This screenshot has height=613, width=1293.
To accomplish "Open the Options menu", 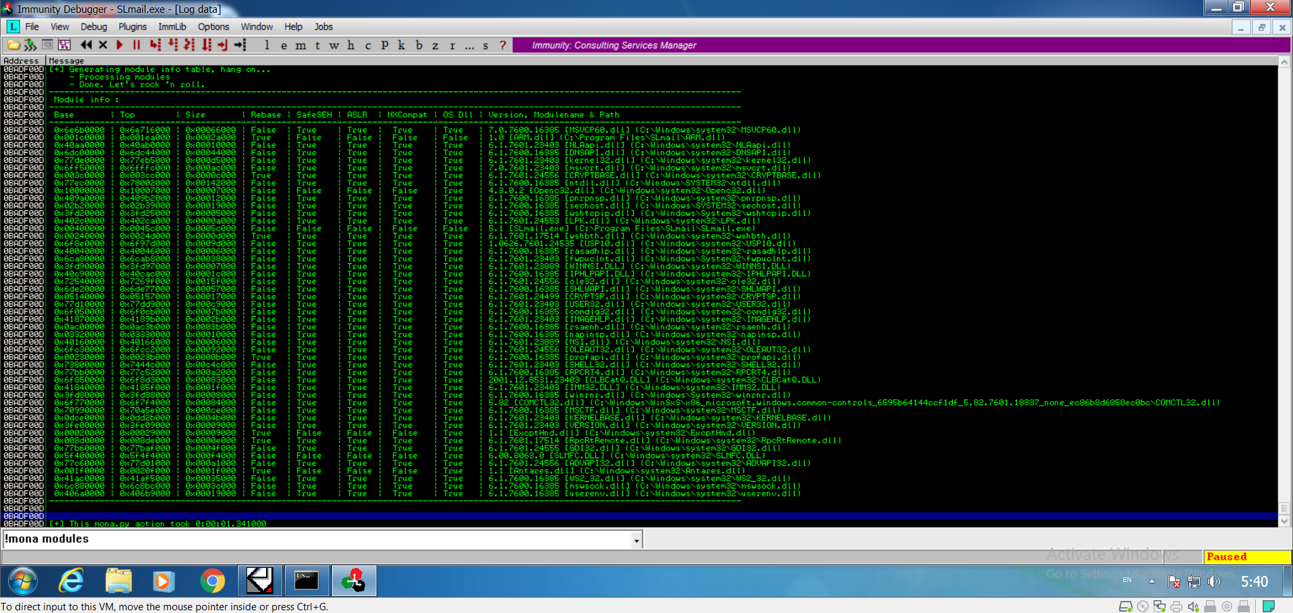I will (213, 27).
